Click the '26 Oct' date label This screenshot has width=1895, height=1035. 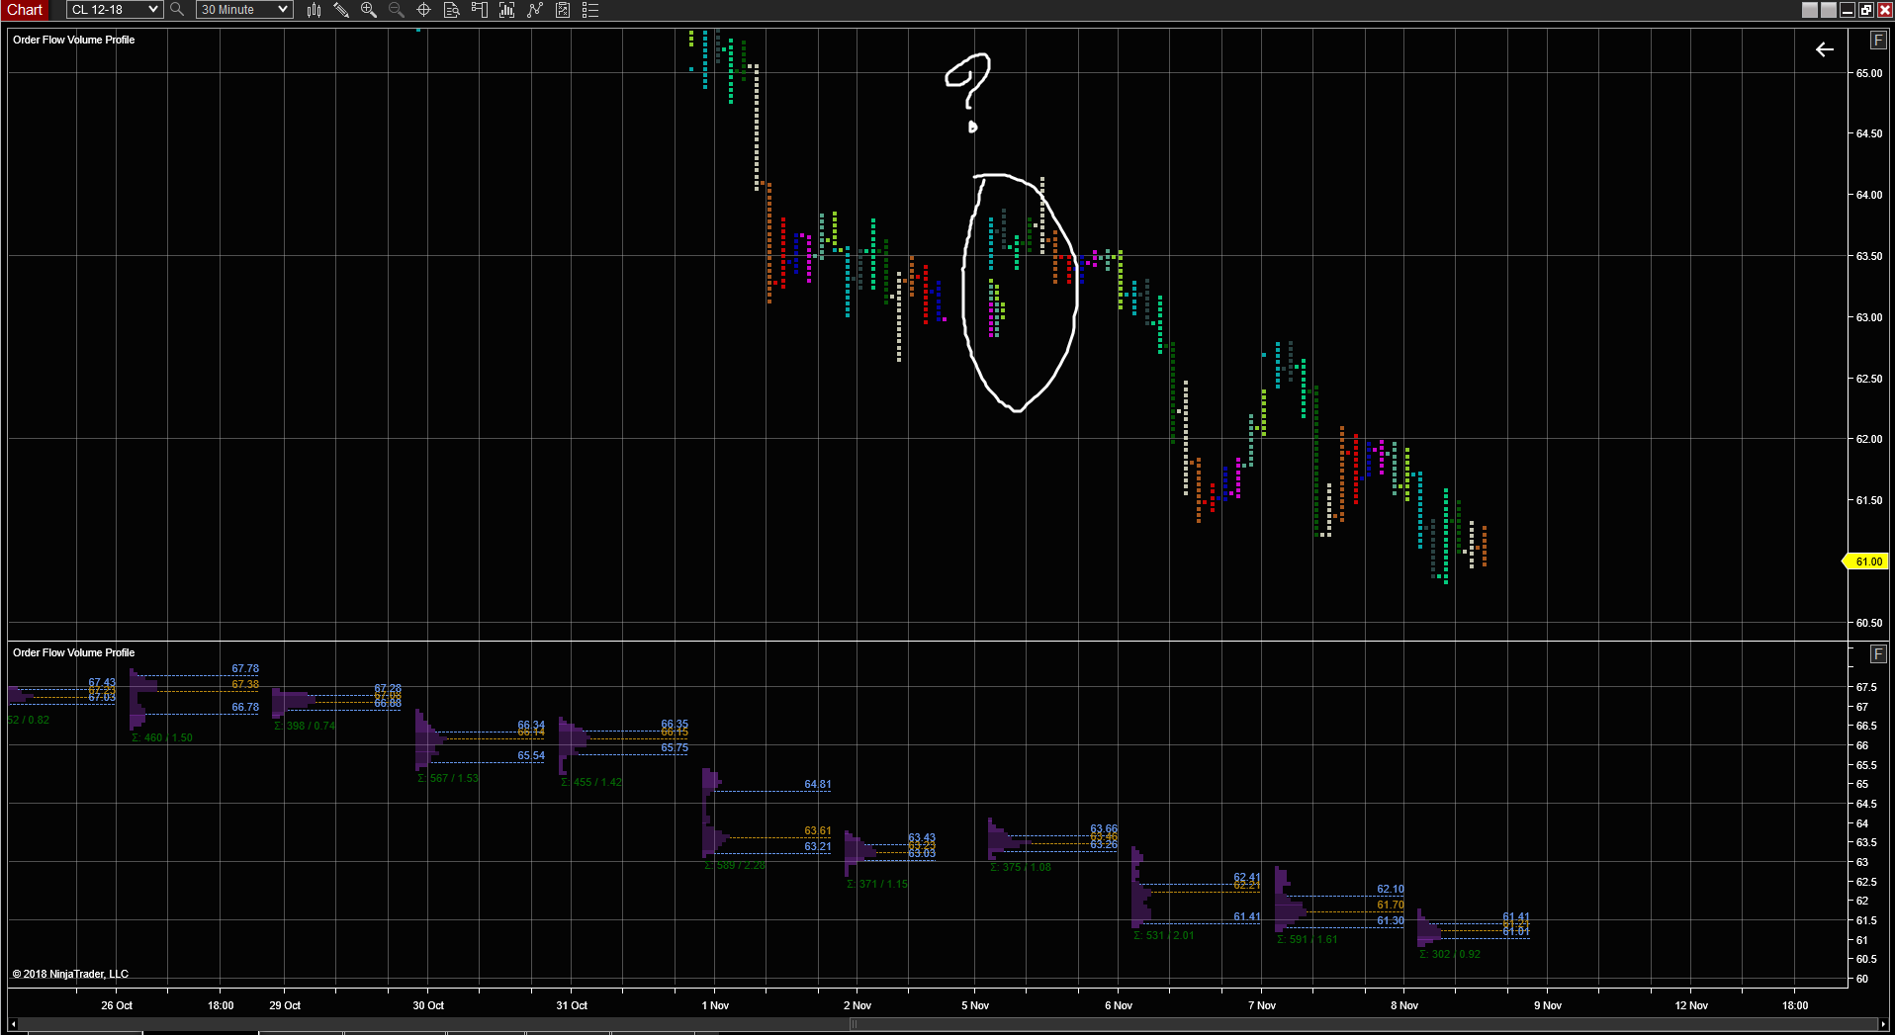coord(117,1005)
